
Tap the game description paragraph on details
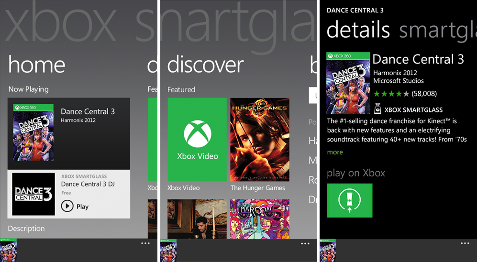397,131
